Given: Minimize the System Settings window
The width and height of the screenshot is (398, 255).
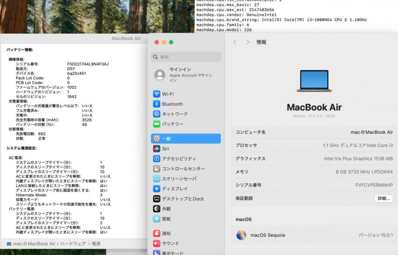Looking at the screenshot, I should 164,42.
